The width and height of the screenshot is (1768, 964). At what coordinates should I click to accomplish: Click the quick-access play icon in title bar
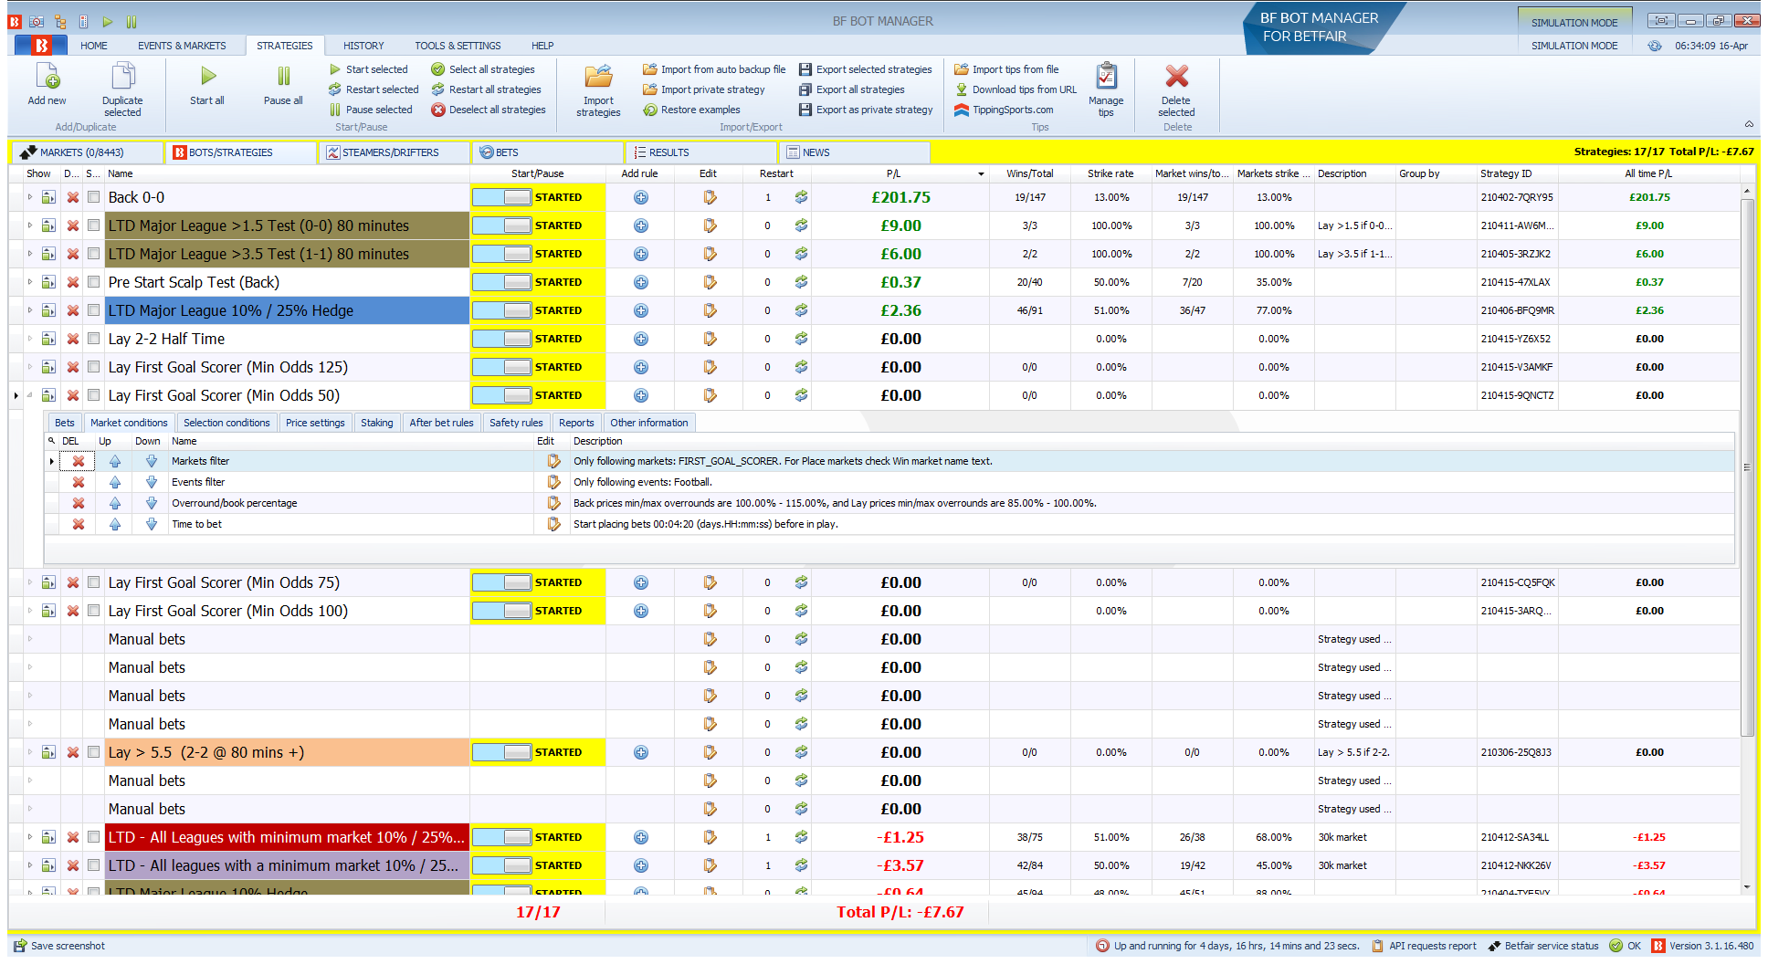[108, 21]
